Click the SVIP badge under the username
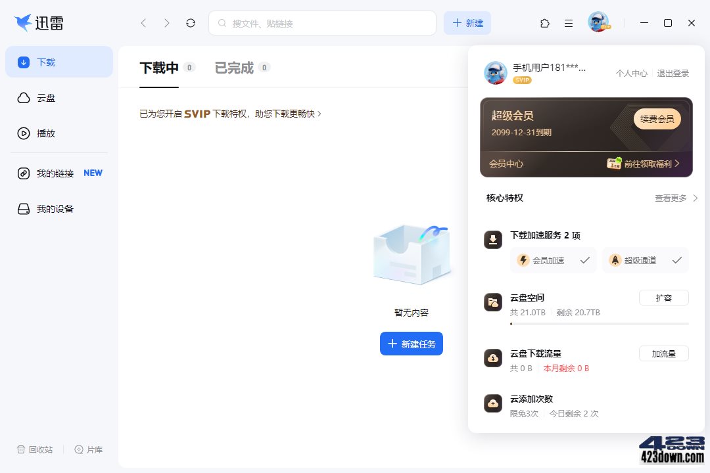Screen dimensions: 710x473 click(522, 80)
